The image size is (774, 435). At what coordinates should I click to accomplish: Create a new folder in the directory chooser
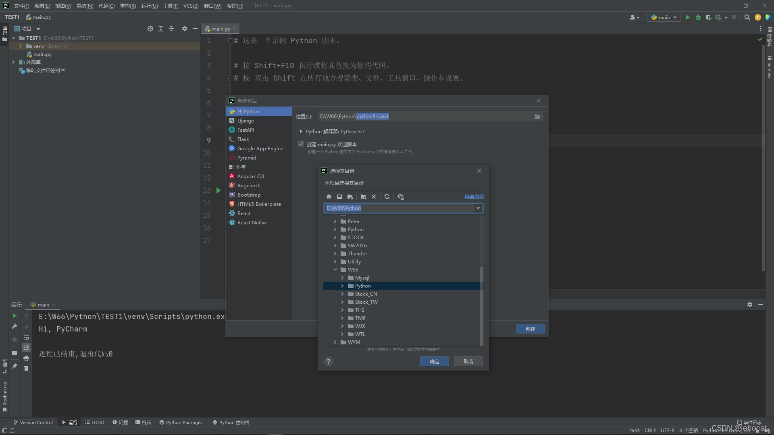363,197
